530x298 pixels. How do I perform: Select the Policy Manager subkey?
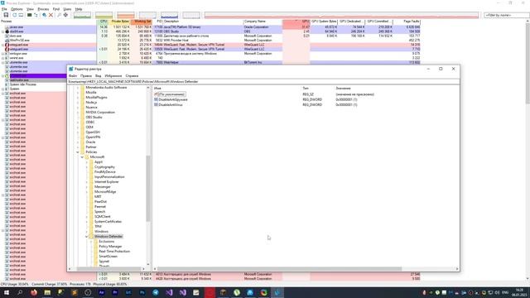click(x=110, y=247)
